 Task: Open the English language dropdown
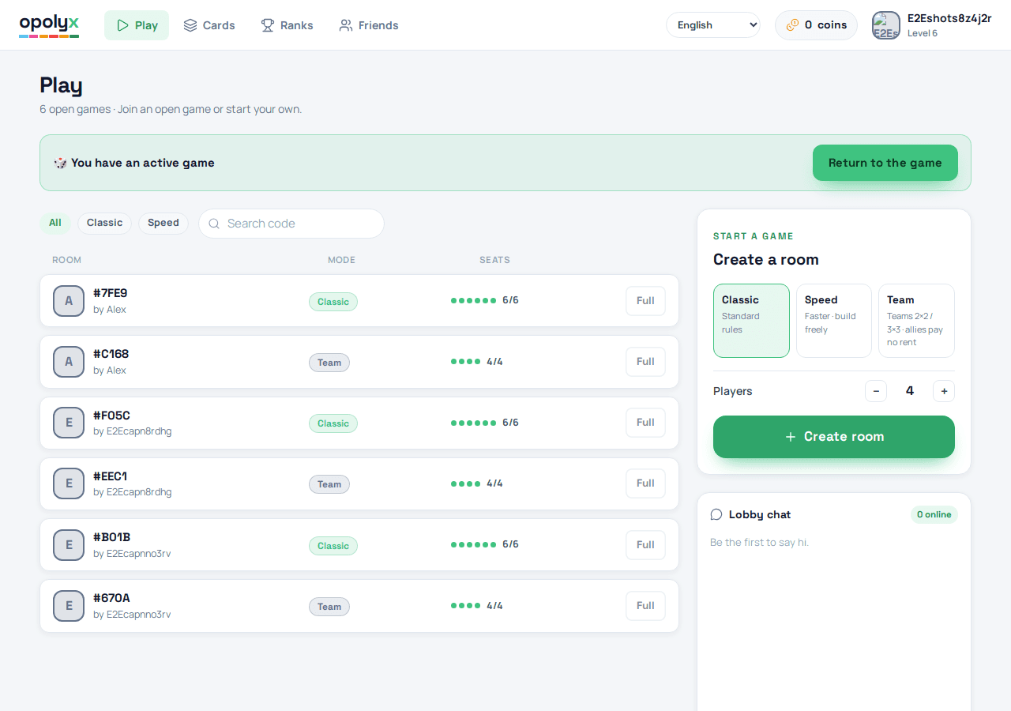click(x=713, y=25)
